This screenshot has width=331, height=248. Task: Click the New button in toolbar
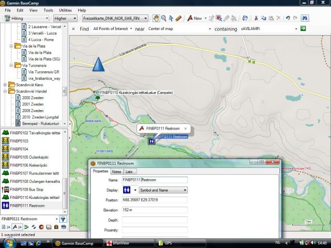195,18
